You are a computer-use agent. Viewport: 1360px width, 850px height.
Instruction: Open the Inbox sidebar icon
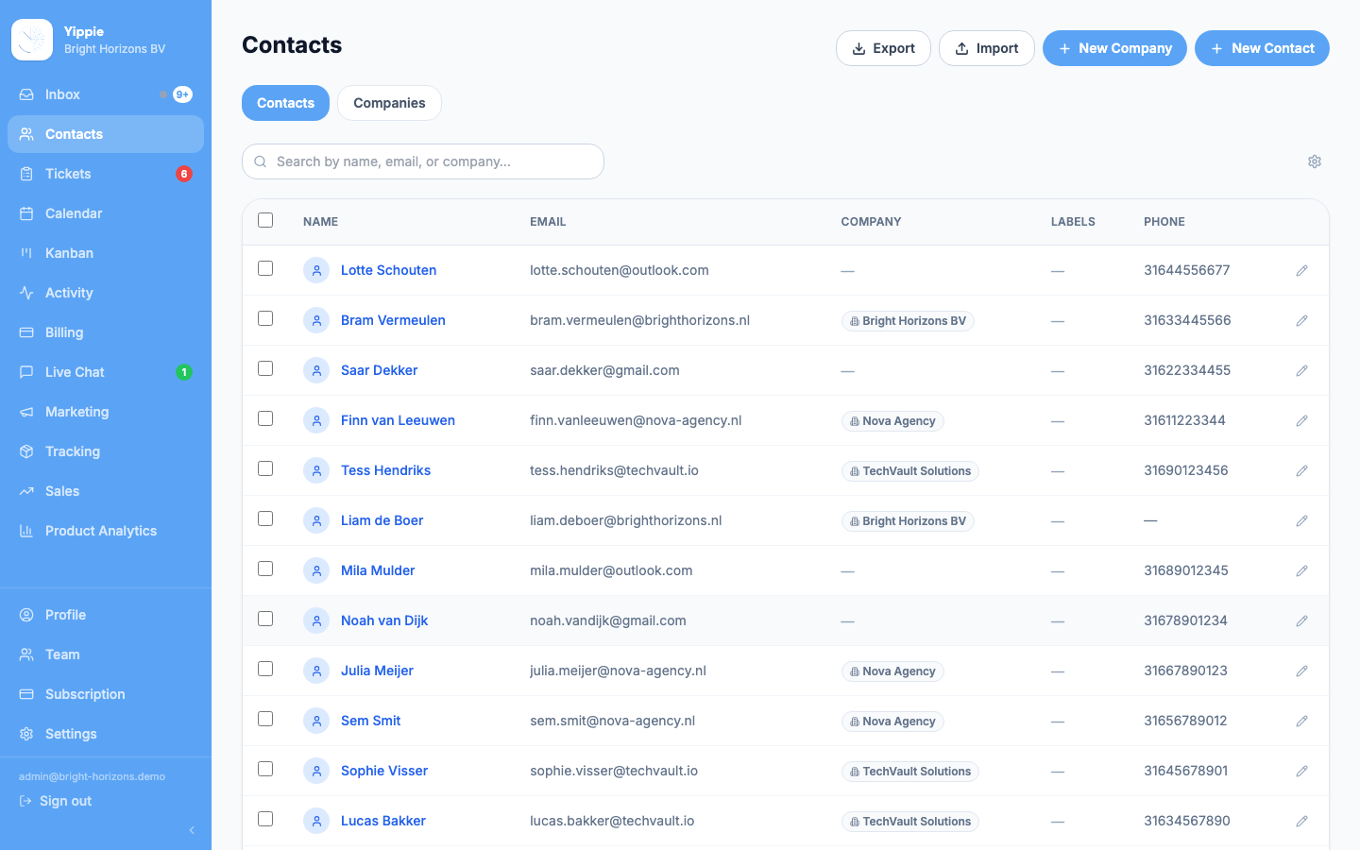pyautogui.click(x=26, y=94)
